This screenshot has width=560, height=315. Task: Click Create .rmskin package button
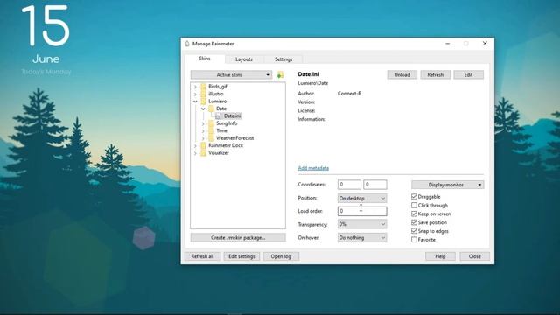point(238,237)
